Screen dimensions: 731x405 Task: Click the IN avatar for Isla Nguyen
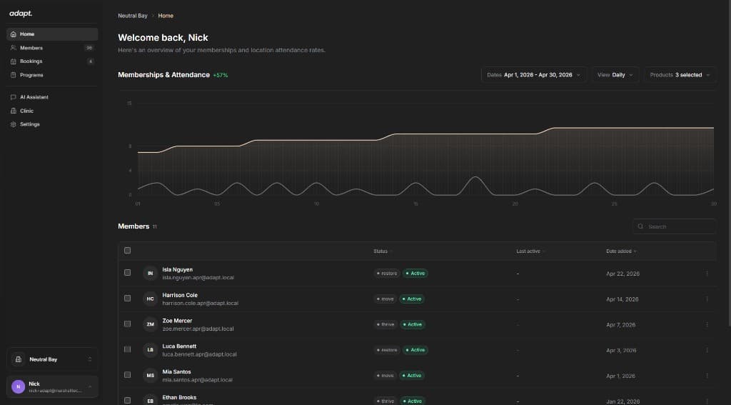pos(150,274)
